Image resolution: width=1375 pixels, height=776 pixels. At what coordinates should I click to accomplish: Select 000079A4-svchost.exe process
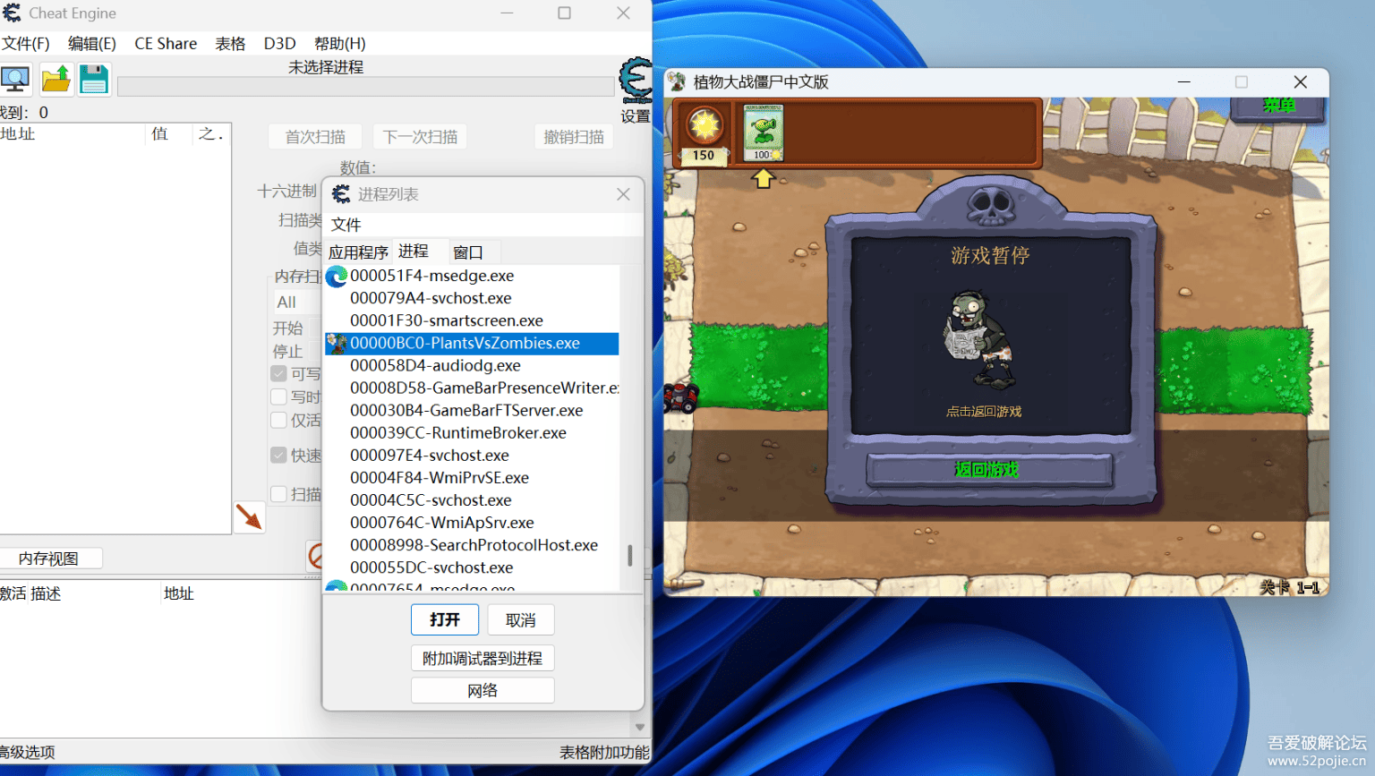pos(472,299)
